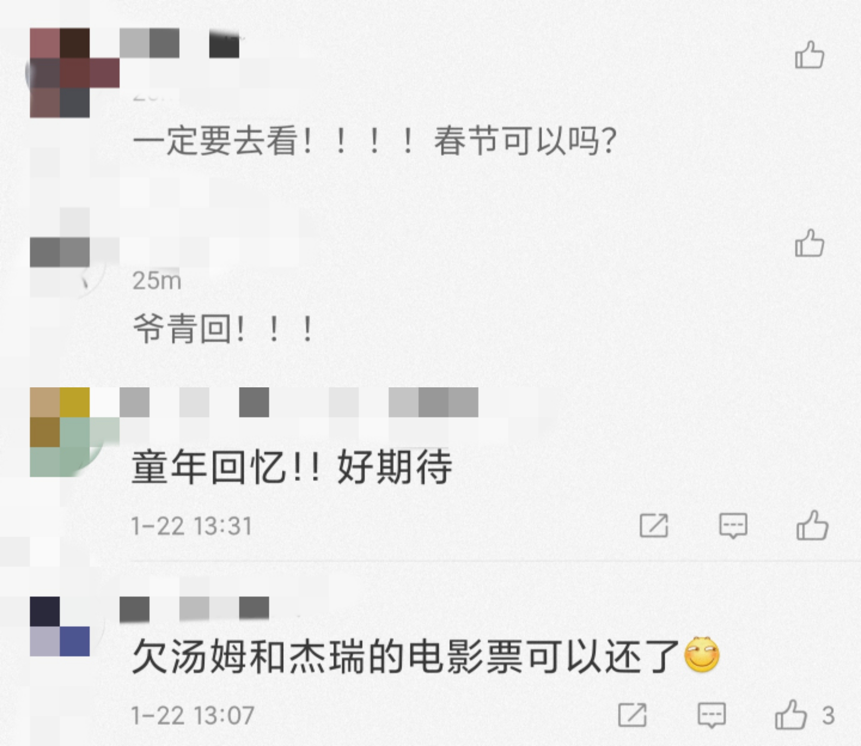Tap the smiling emoji in the comment

click(702, 654)
